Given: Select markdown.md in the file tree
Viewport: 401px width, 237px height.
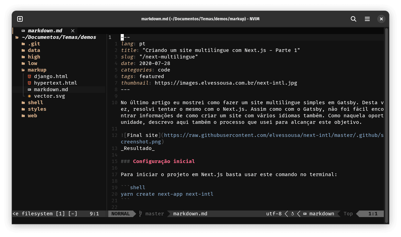Looking at the screenshot, I should (x=51, y=89).
